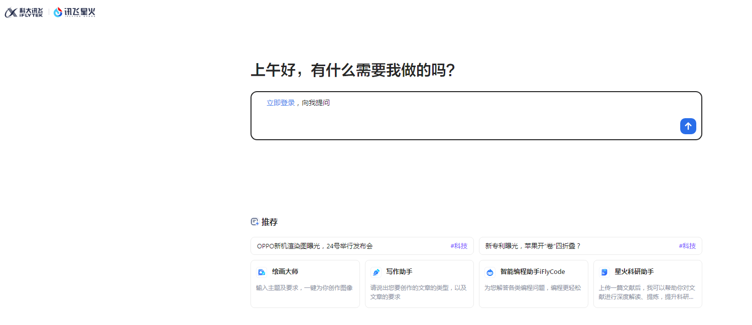Open the 智能编程助手iFlyCode card
752x325 pixels.
click(x=533, y=283)
